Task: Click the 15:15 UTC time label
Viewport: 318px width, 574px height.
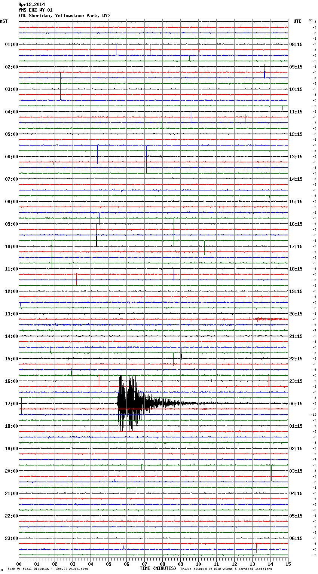Action: 296,202
